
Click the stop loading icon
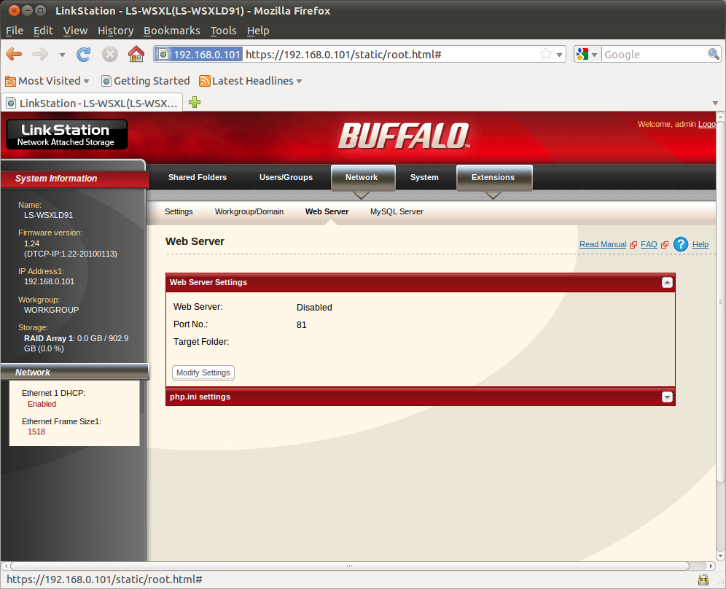click(x=110, y=54)
